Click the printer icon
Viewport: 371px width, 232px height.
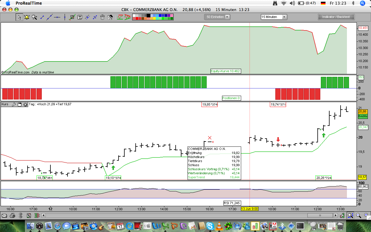[x=12, y=215]
